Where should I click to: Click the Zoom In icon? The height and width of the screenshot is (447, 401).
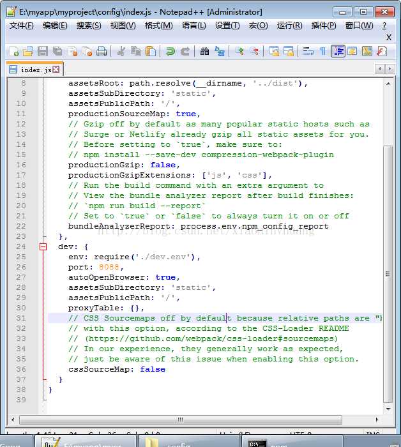(x=239, y=51)
